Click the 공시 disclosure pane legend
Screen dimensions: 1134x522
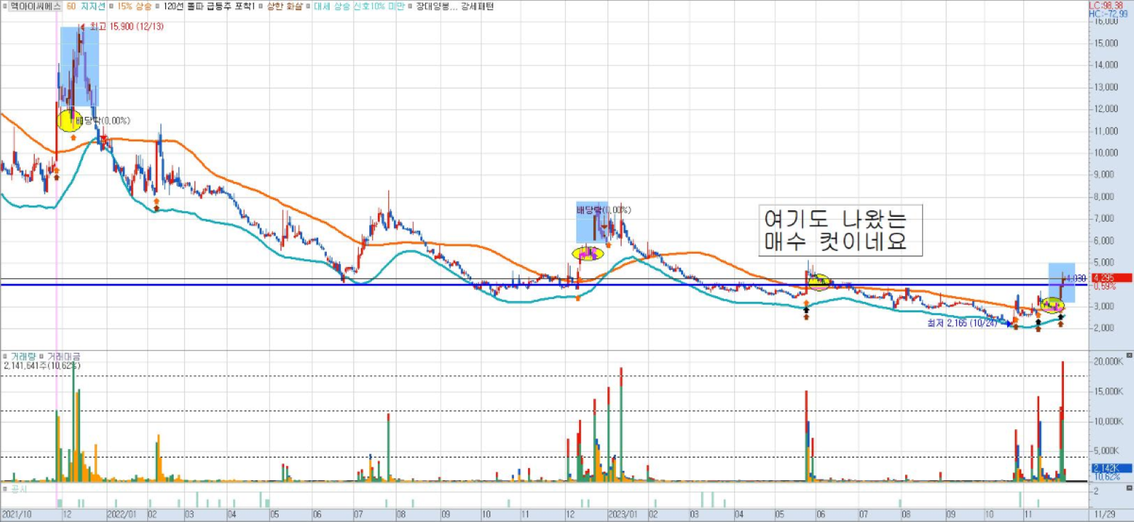19,489
